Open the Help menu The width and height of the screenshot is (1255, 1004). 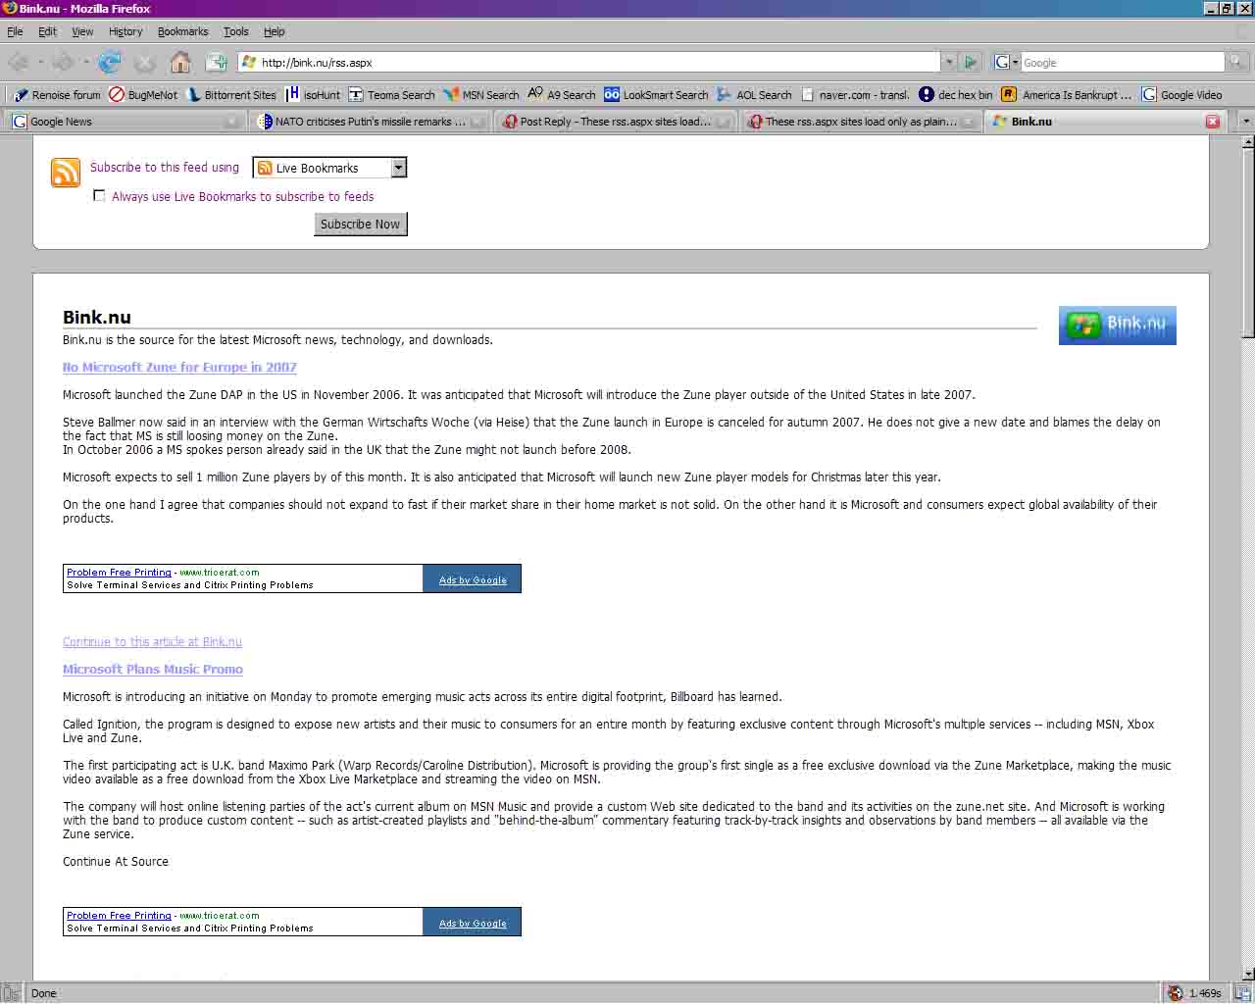(x=274, y=31)
